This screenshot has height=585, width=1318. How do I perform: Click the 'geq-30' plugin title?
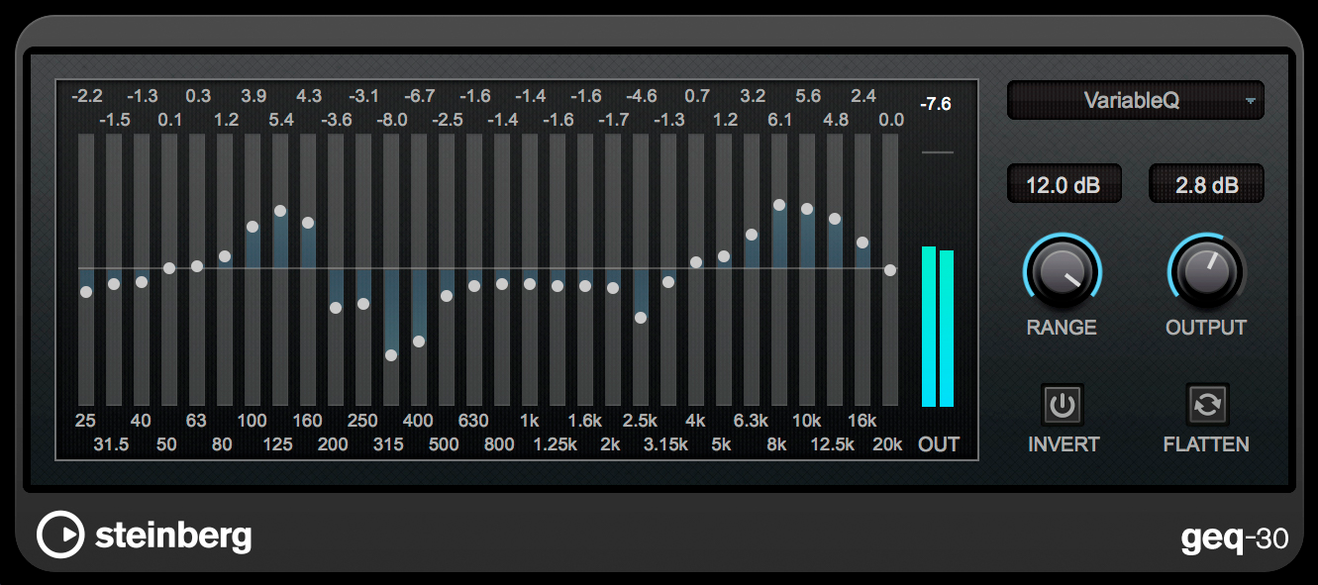coord(1235,537)
